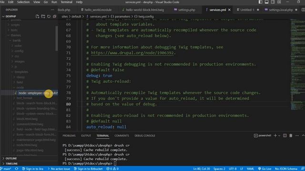Switch to settings.php tab
Screen dimensions: 305x171
click(184, 9)
